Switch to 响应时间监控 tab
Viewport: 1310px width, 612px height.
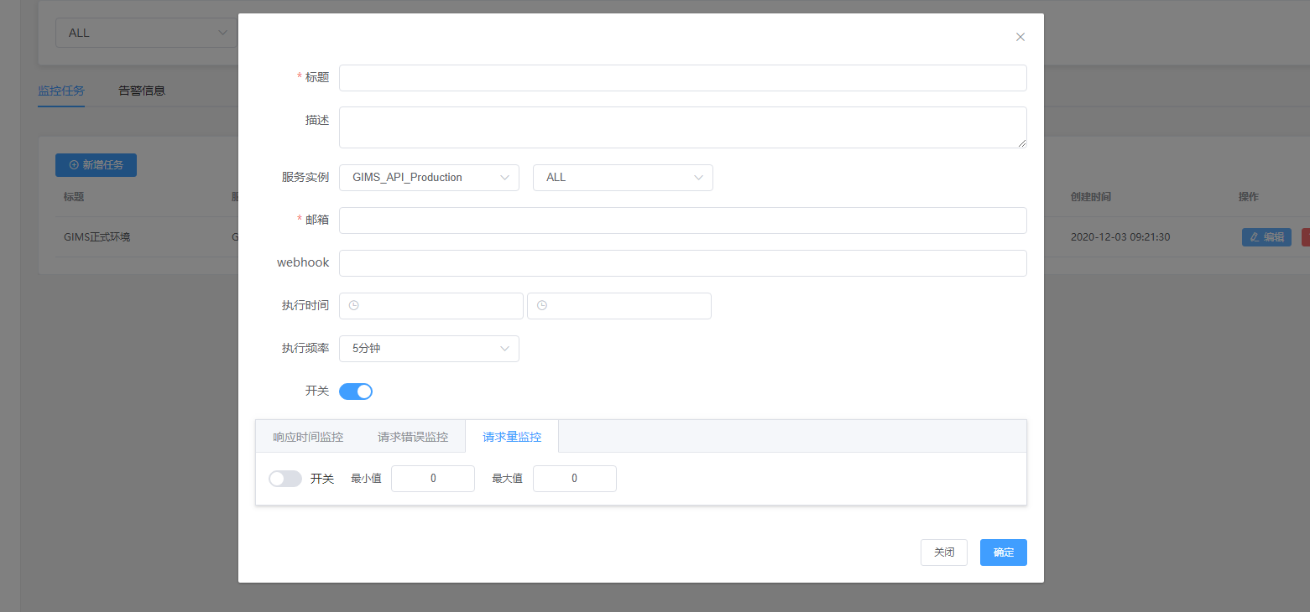(x=308, y=437)
